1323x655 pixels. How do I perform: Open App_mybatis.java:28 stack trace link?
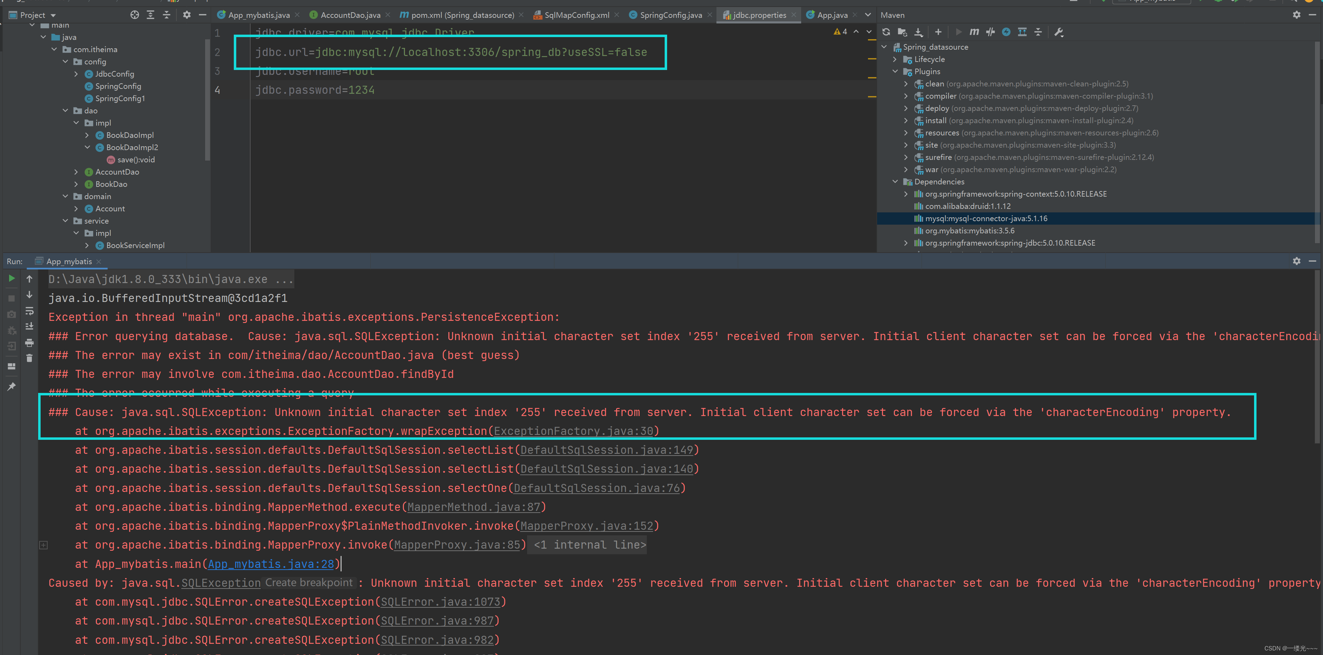point(271,564)
